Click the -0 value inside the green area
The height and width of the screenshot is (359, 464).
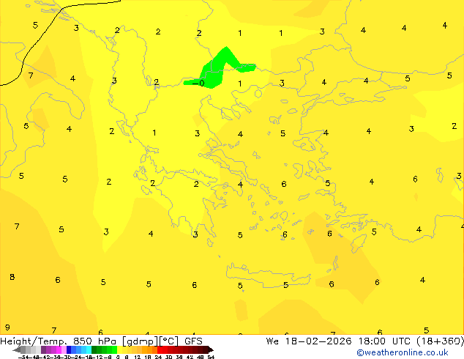pyautogui.click(x=198, y=83)
